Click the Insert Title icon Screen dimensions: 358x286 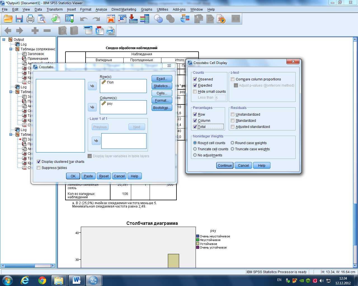100,30
